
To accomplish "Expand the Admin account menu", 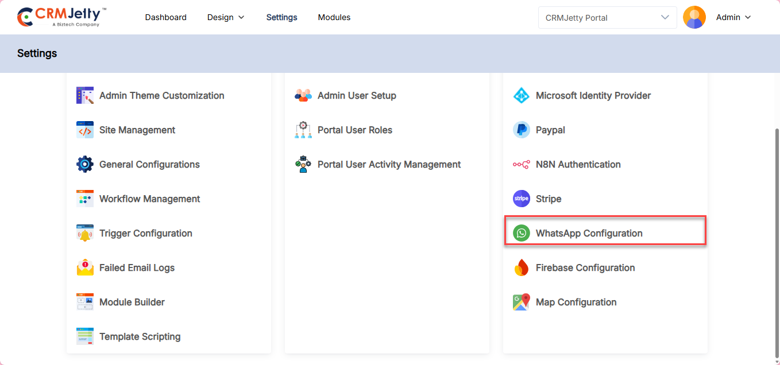I will [733, 18].
